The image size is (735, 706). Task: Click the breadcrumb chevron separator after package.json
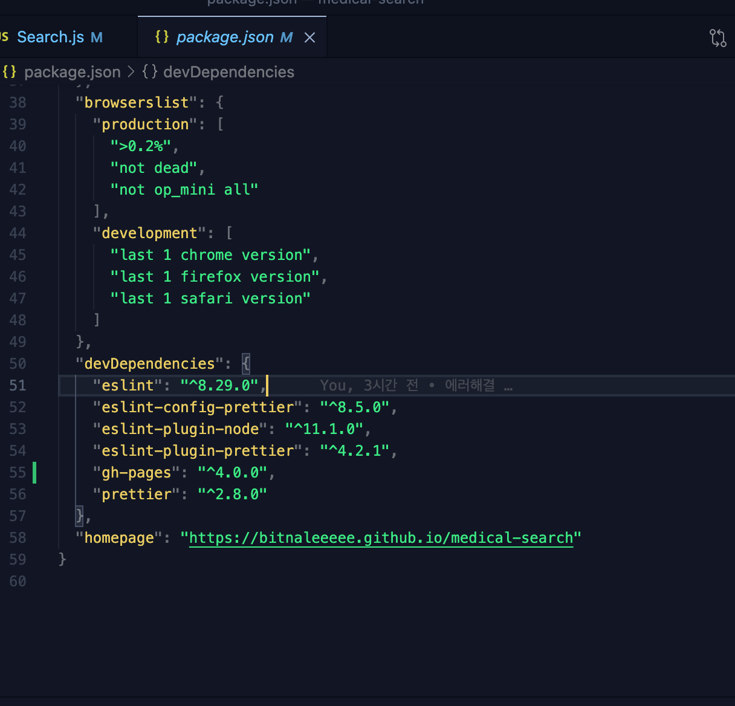(132, 72)
